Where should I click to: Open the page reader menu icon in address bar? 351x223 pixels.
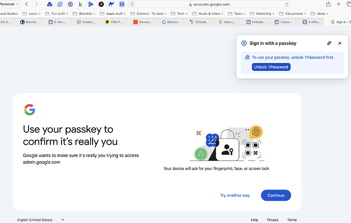tap(132, 4)
